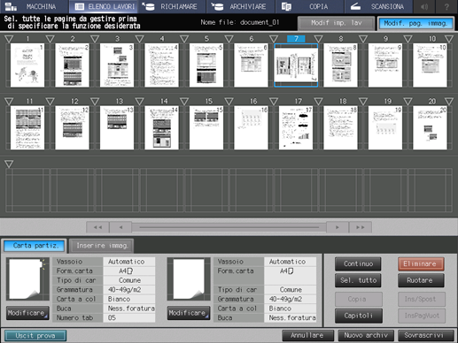
Task: Select page 10 thumbnail
Action: (430, 65)
